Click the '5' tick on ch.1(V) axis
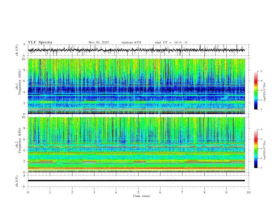Screen dimensions: 280x216 point(24,45)
